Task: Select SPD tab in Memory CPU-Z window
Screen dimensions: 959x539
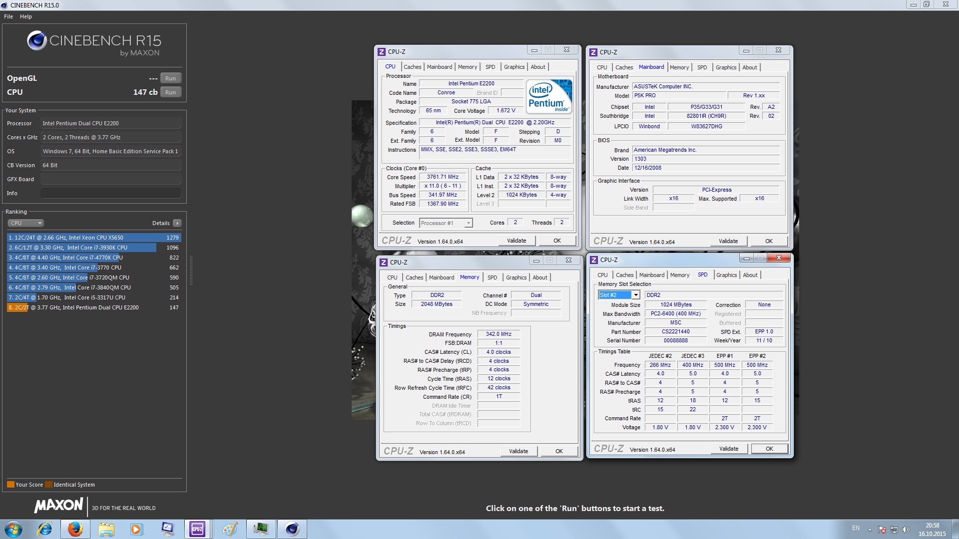Action: [492, 277]
